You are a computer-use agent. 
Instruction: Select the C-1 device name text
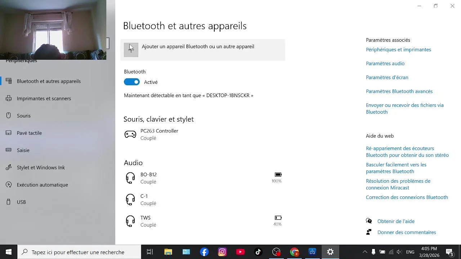tap(144, 196)
